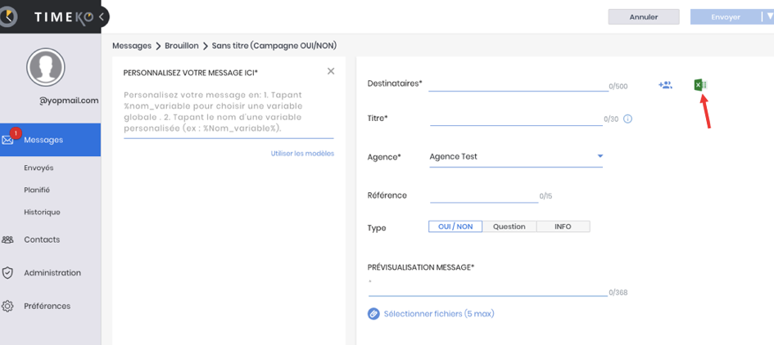Screen dimensions: 774x345
Task: Click the Administration shield icon
Action: 7,272
